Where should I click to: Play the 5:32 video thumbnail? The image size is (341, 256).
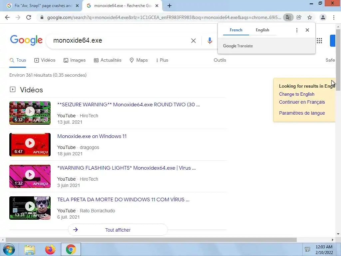(30, 113)
